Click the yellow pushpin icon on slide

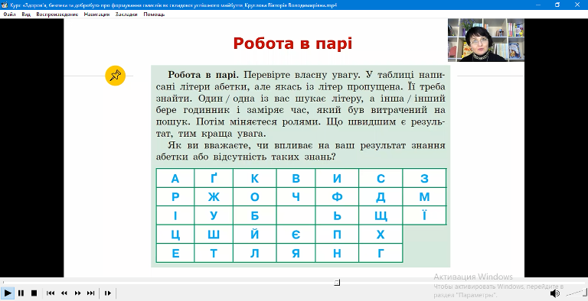(x=115, y=76)
